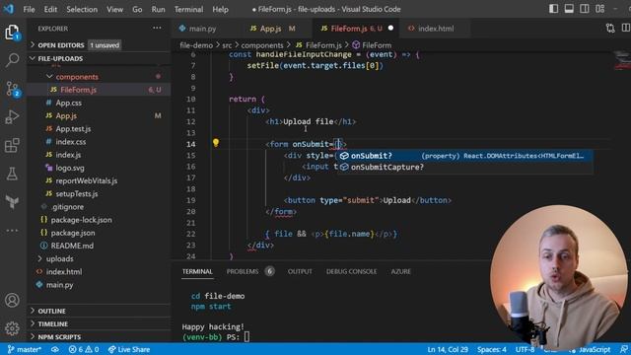Open the Selection menu
The width and height of the screenshot is (631, 355).
(82, 9)
